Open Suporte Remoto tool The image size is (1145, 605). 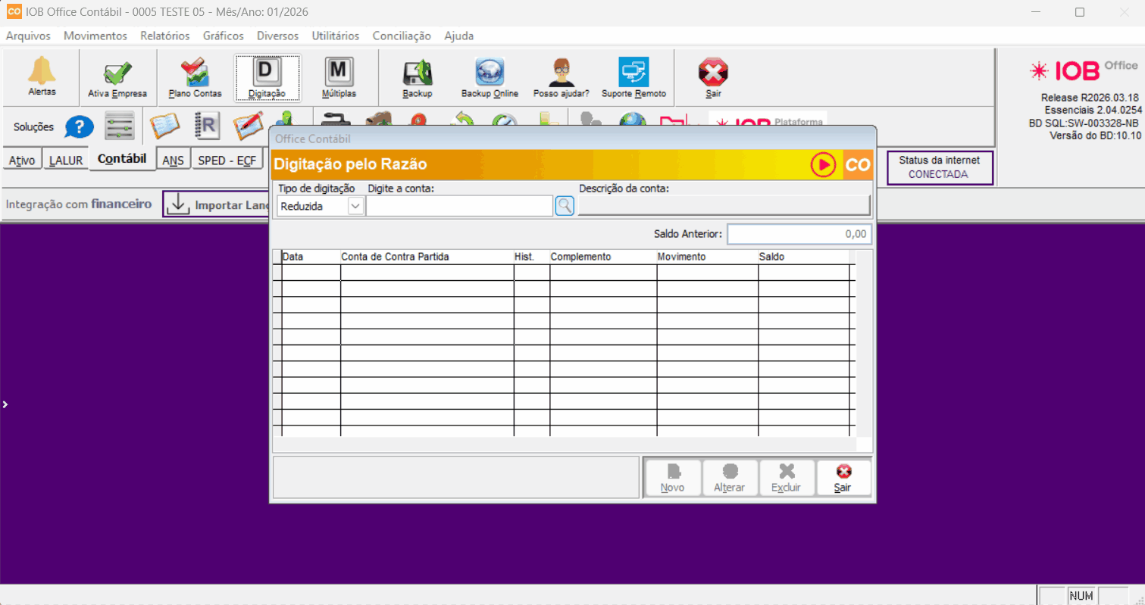[634, 73]
